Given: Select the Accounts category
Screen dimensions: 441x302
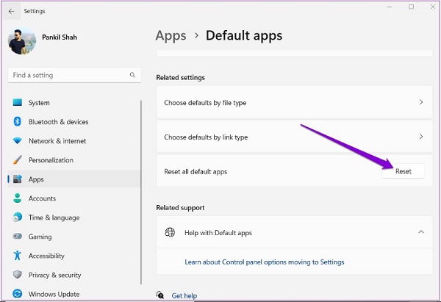Looking at the screenshot, I should tap(74, 198).
